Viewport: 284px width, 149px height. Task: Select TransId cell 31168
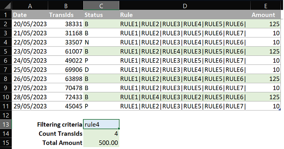pyautogui.click(x=66, y=33)
